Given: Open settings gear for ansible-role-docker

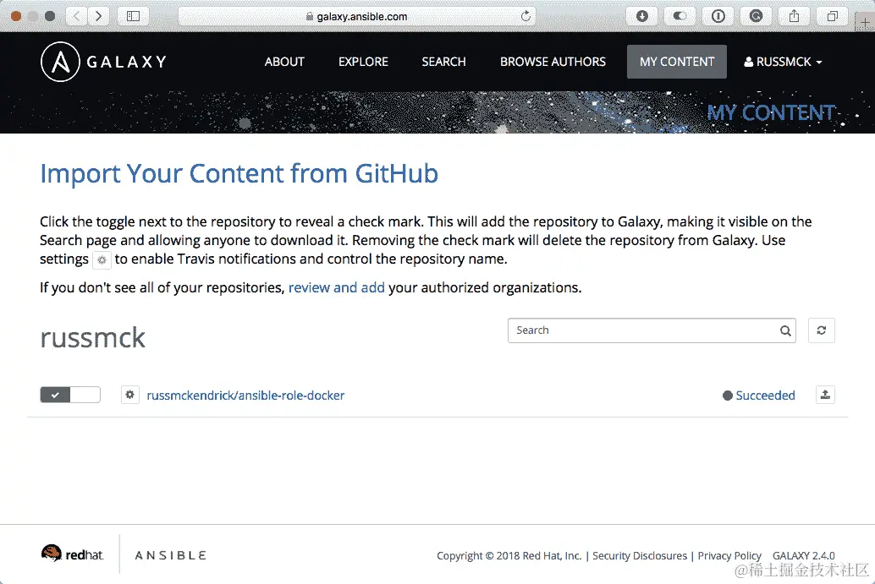Looking at the screenshot, I should (x=130, y=395).
